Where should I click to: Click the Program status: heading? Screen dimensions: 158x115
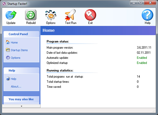58,42
